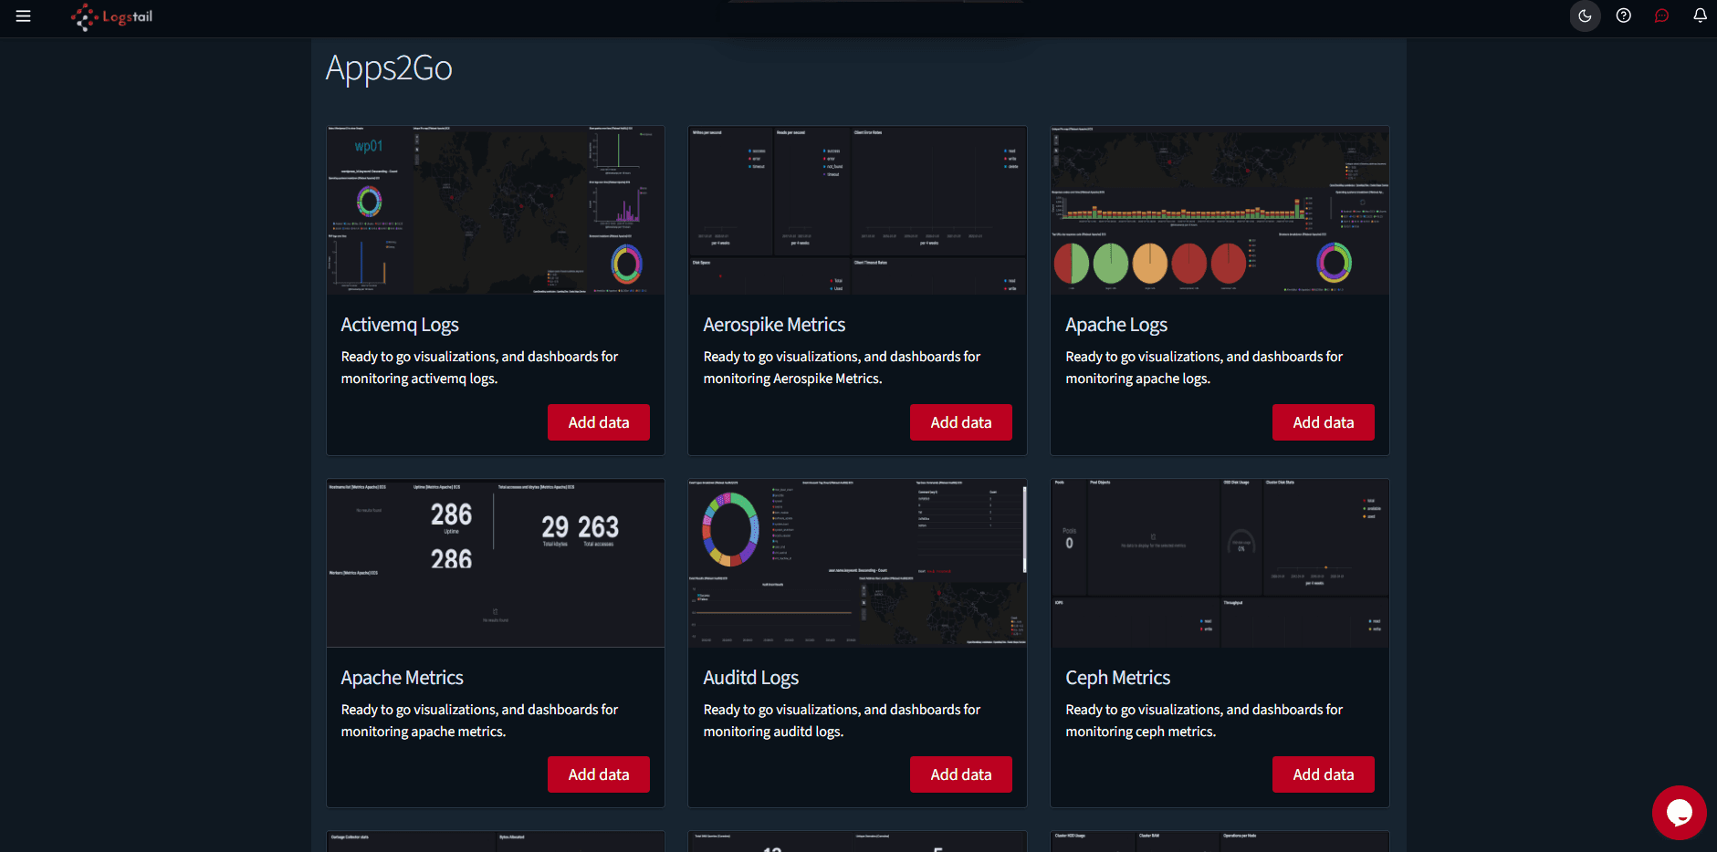Open the Apache Logs dashboard thumbnail
Screen dimensions: 1717x852
pos(1220,210)
